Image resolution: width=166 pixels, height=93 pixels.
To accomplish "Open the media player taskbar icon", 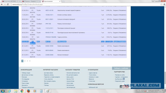I will tap(35, 91).
